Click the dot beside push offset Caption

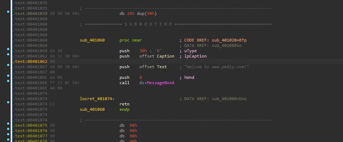8,56
